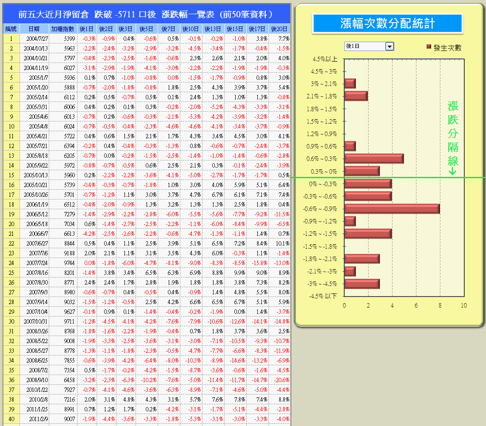
Task: Select the 後13日 column header
Action: click(213, 29)
